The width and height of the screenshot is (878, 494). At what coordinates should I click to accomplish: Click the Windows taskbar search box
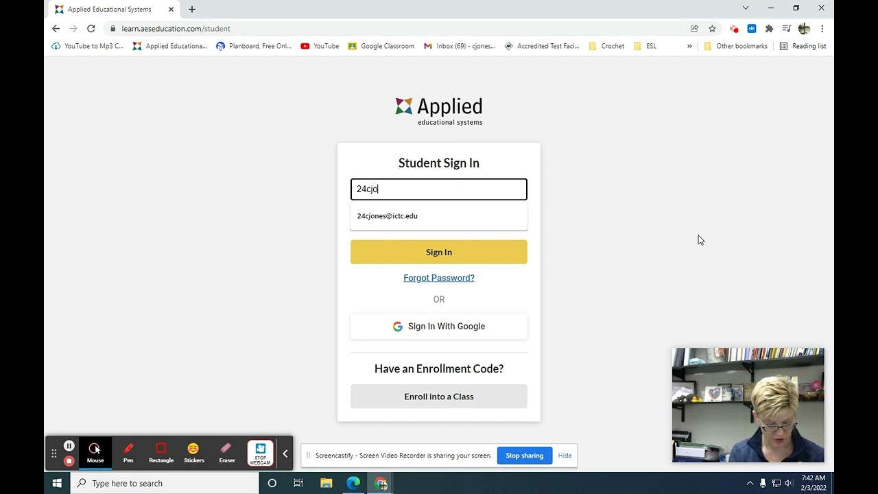(165, 483)
